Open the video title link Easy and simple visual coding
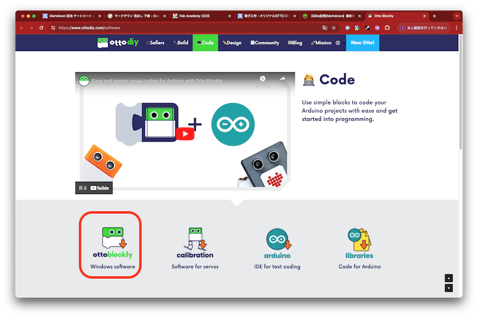 point(157,81)
